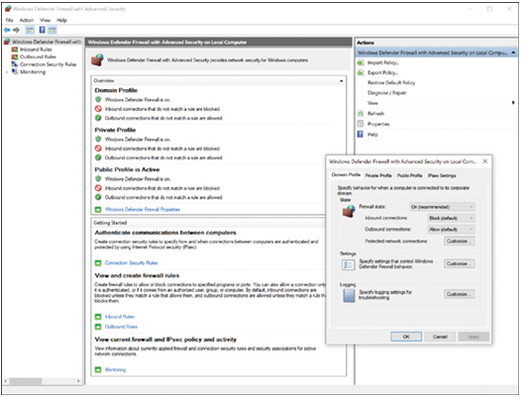The image size is (522, 397).
Task: Open Outbound Rules link under Getting Started
Action: [x=121, y=327]
